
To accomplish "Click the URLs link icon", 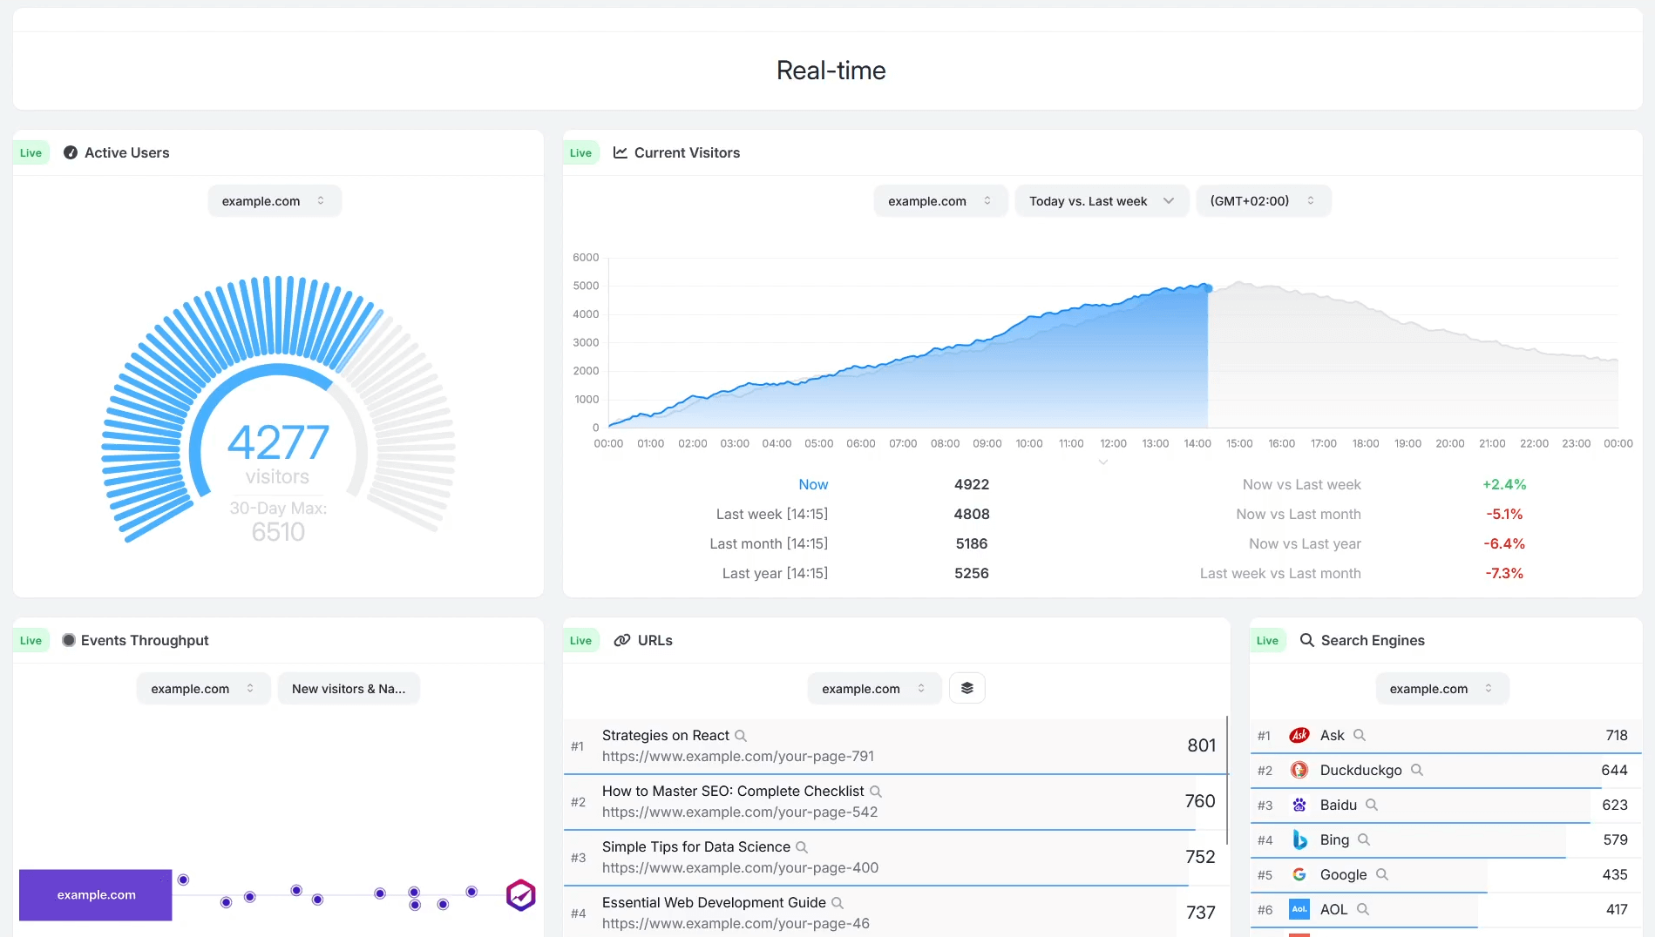I will [622, 640].
